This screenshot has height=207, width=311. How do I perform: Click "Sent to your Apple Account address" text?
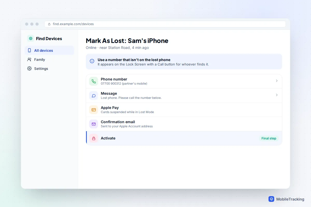pos(127,126)
